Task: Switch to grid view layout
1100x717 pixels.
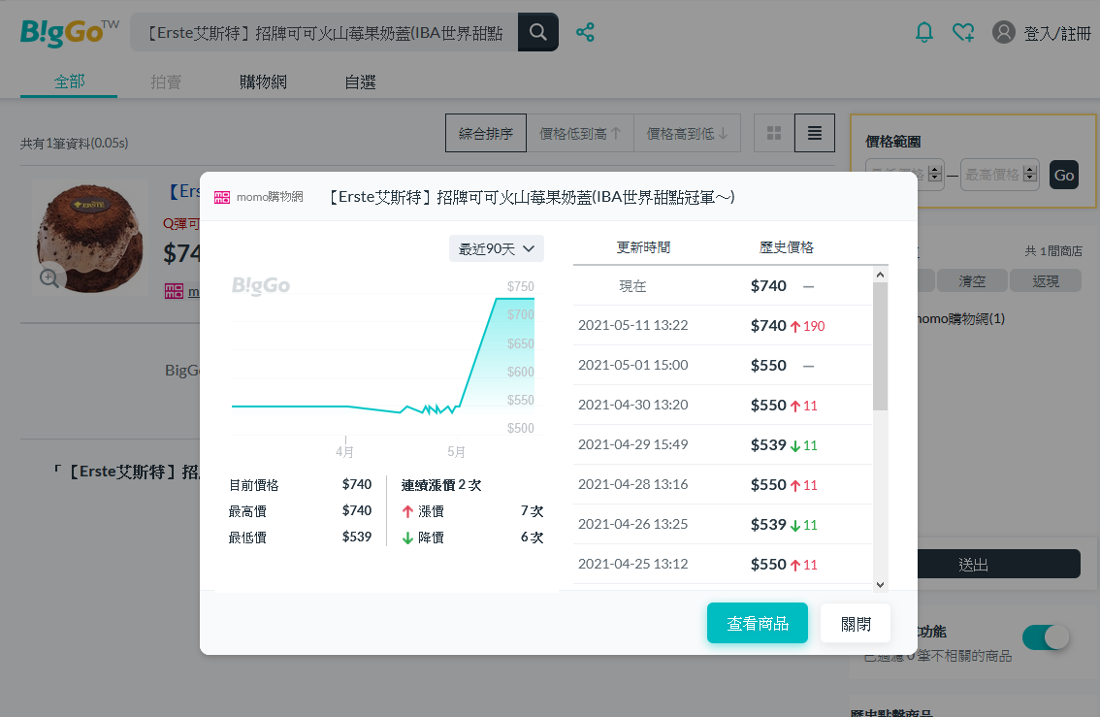Action: click(x=774, y=134)
